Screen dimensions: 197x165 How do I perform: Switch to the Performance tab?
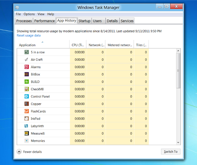44,21
